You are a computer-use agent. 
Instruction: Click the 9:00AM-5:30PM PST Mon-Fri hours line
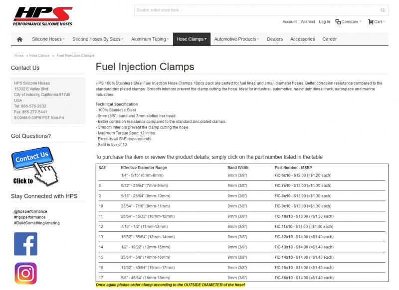click(x=39, y=118)
